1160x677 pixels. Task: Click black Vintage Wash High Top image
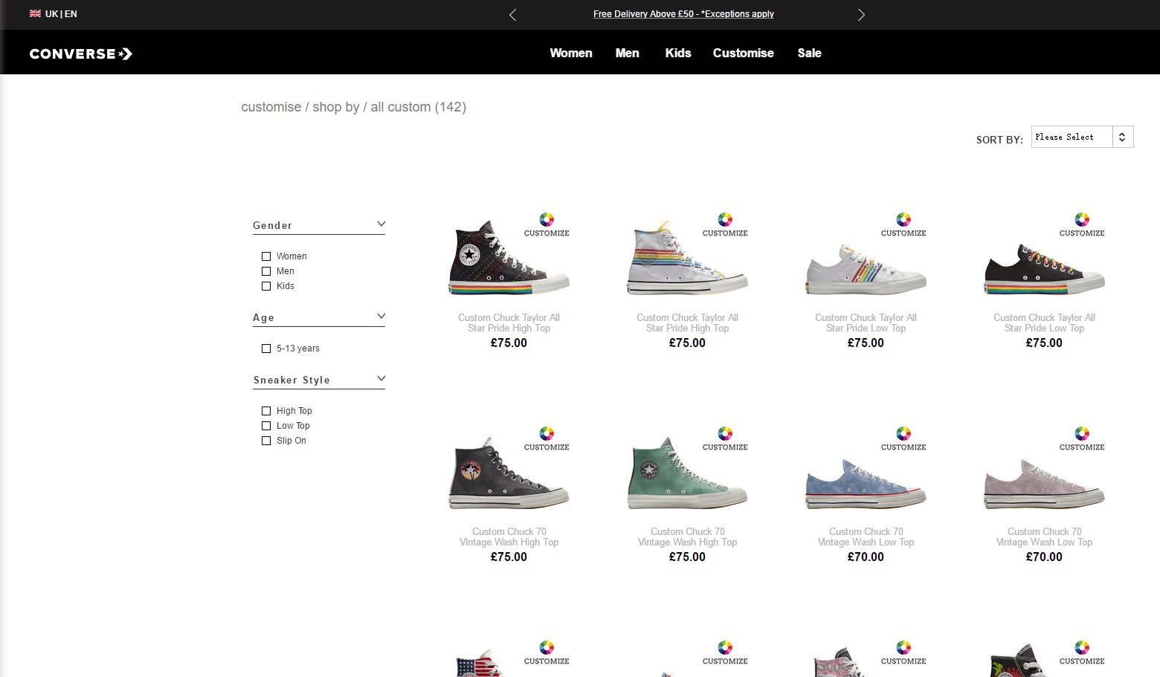(x=509, y=473)
